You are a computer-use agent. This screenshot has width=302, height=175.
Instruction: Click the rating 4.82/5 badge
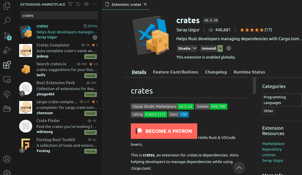pos(149,114)
